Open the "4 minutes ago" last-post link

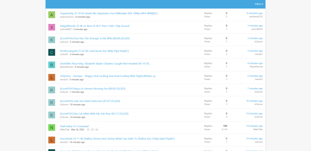pos(255,63)
